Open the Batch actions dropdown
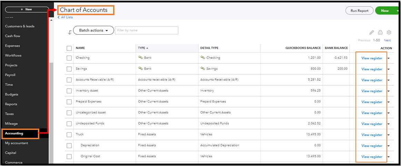401x166 pixels. tap(93, 30)
